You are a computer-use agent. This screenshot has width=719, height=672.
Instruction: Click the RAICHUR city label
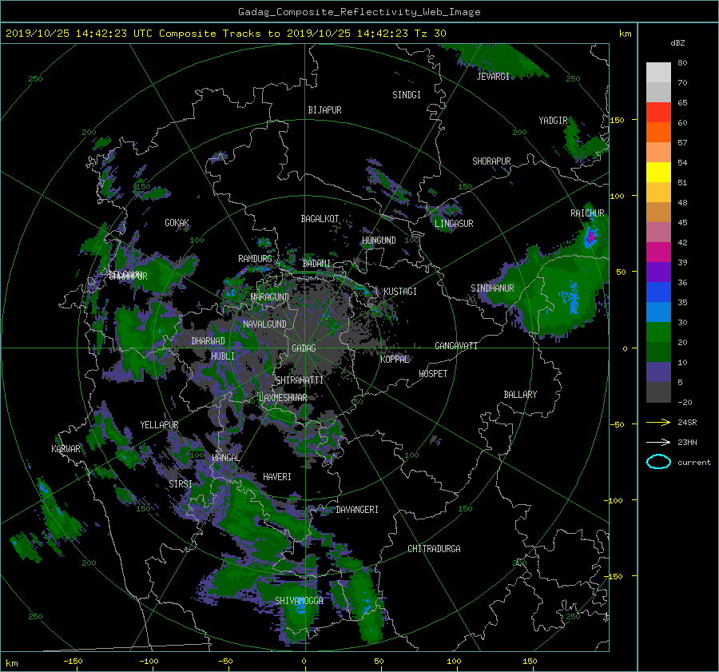(x=587, y=213)
